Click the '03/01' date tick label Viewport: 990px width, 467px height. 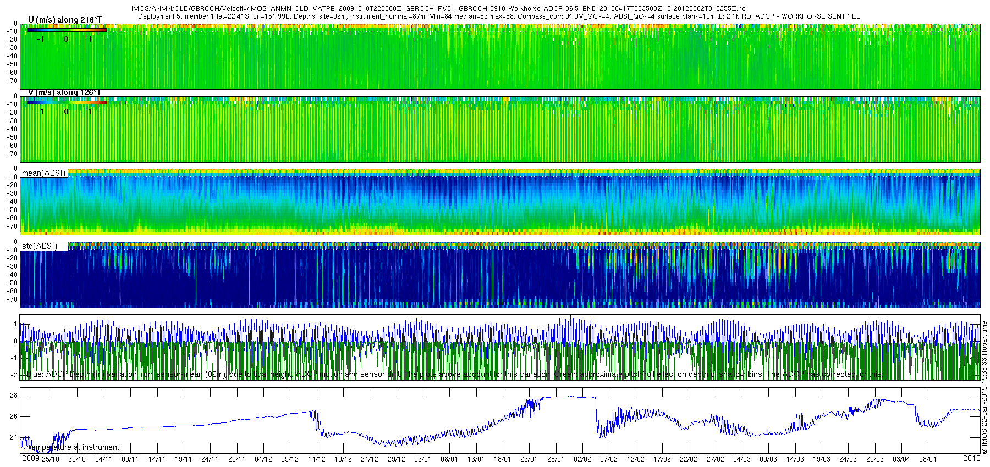pos(423,459)
